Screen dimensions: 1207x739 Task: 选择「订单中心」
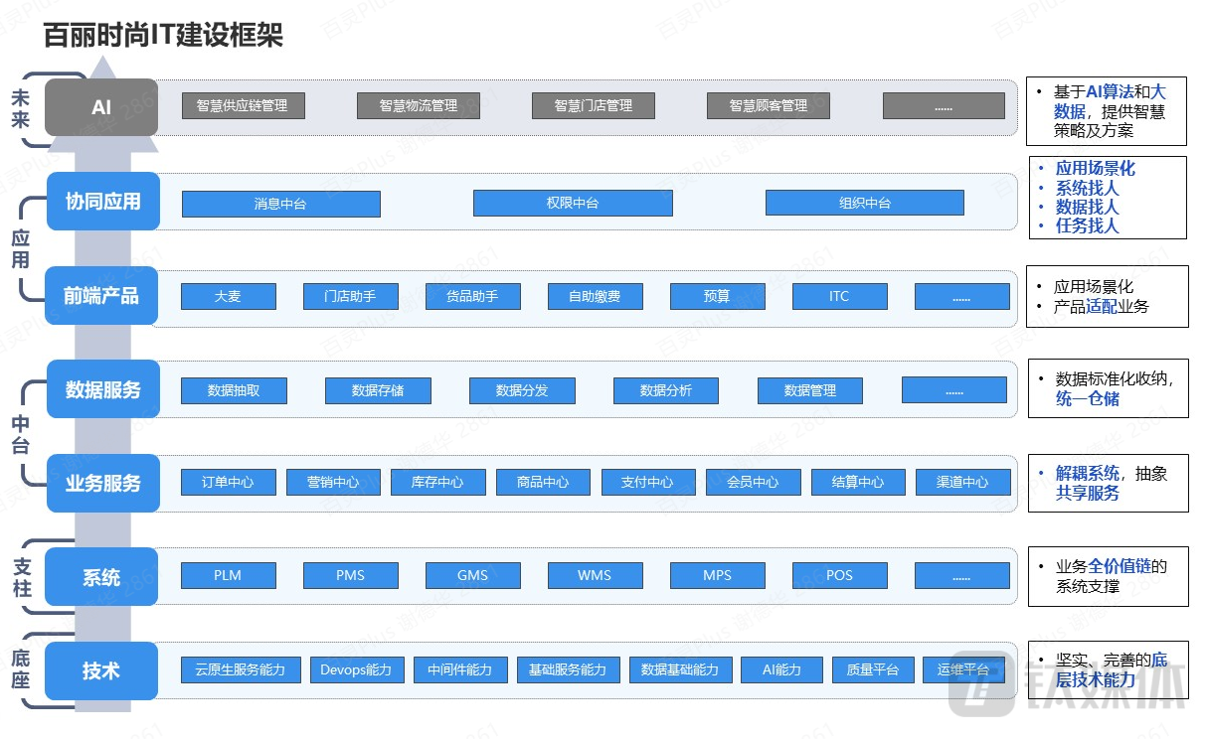[x=228, y=482]
